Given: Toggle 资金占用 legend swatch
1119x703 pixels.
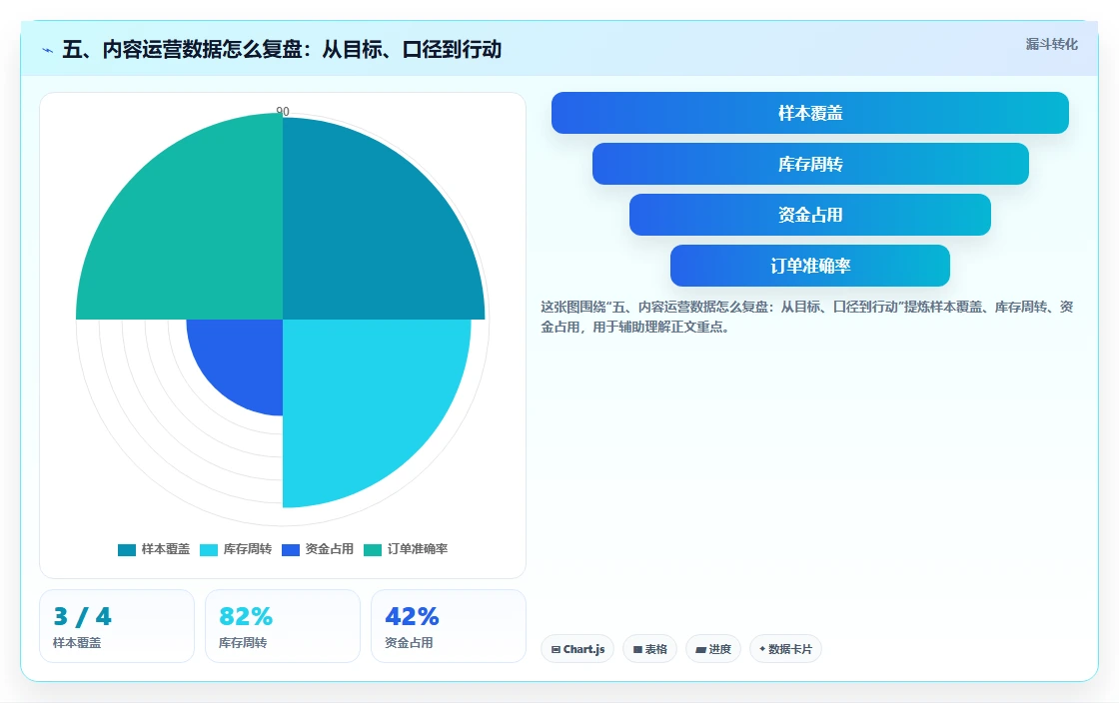Looking at the screenshot, I should 291,549.
